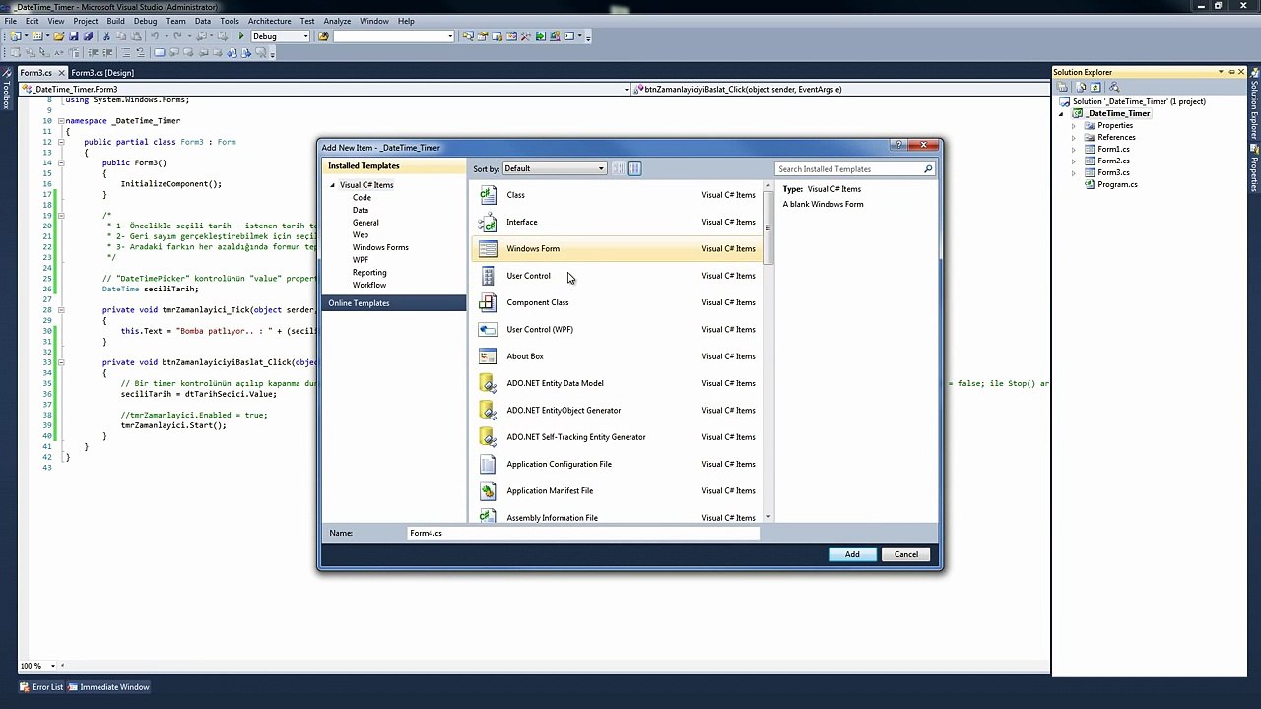Pin the Solution Explorer panel
Viewport: 1261px width, 709px height.
pos(1230,72)
